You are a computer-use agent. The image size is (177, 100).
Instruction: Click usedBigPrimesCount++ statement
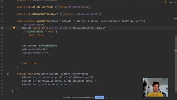coord(36,53)
